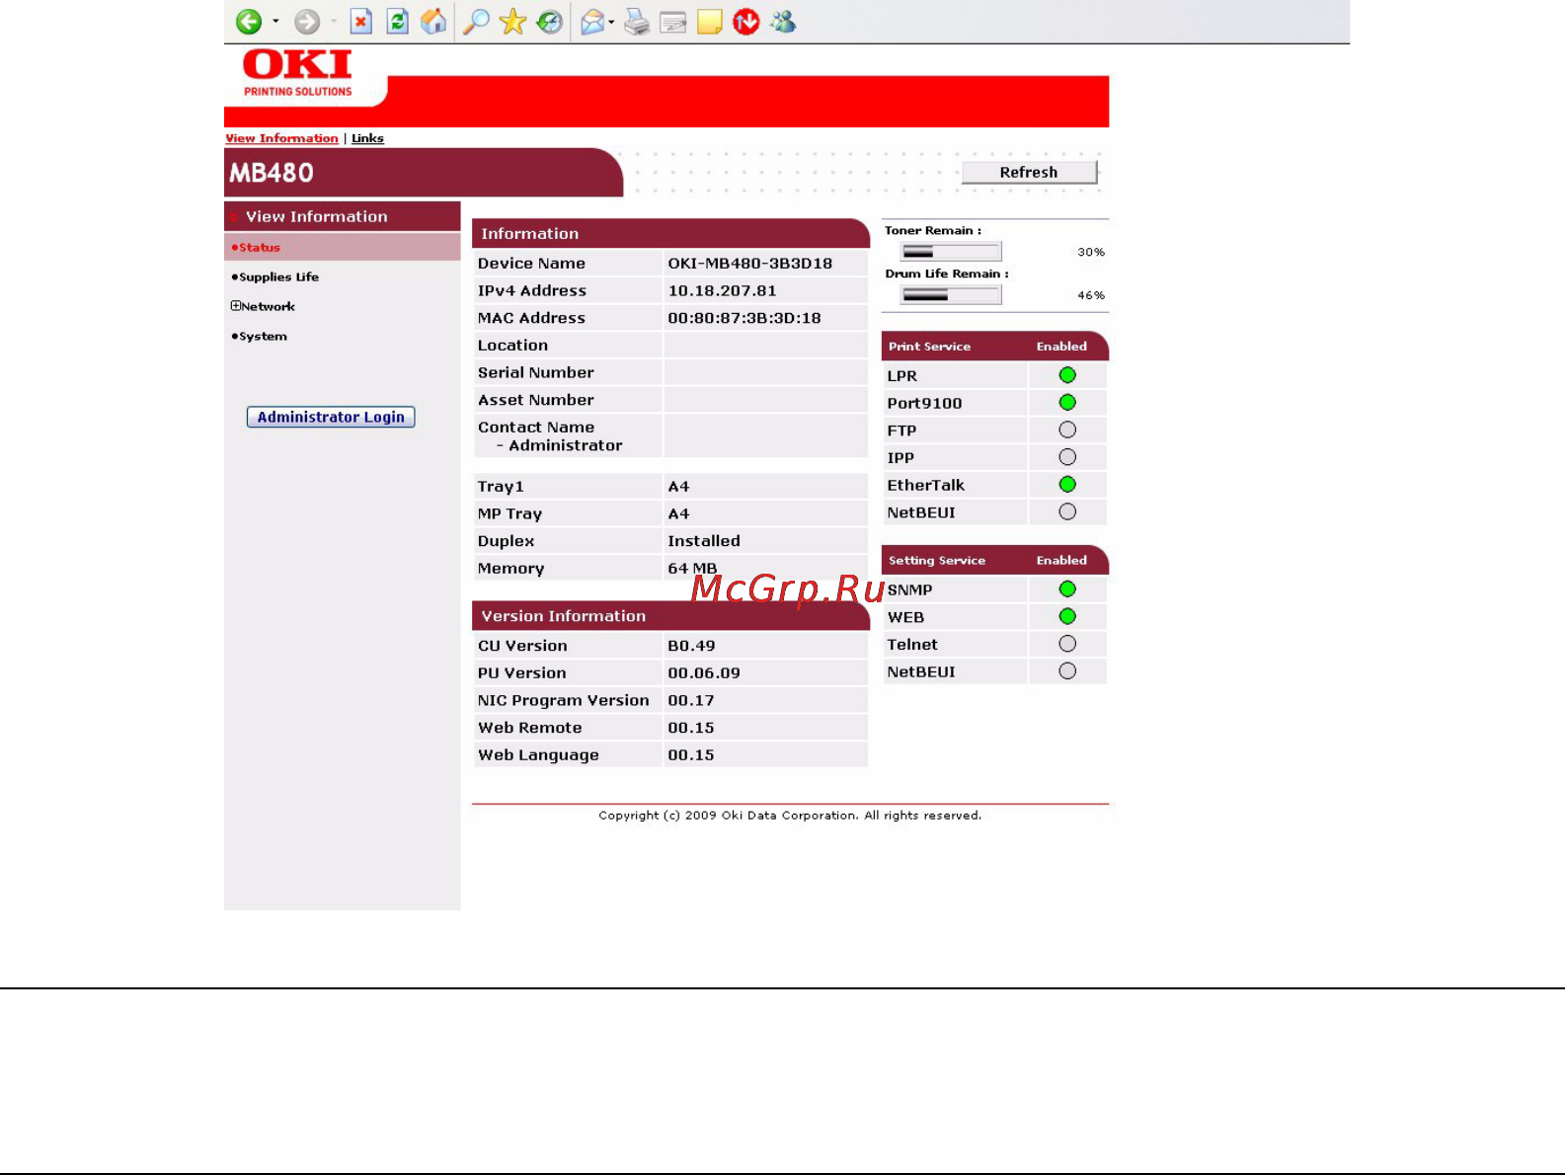Click the yellow sticky note icon
Screen dimensions: 1565x1175
click(x=710, y=22)
